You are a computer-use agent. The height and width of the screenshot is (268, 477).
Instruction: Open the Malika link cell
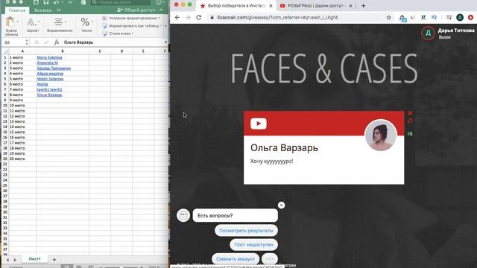42,84
